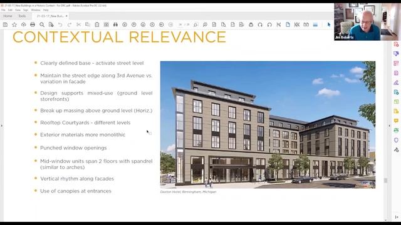This screenshot has height=225, width=401.
Task: Click the expand tools pane button at bottom right
Action: coord(396,217)
